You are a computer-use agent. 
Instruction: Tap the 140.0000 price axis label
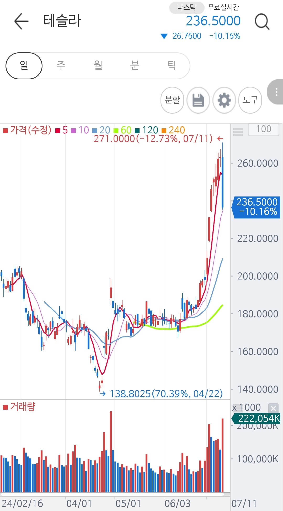pyautogui.click(x=258, y=389)
